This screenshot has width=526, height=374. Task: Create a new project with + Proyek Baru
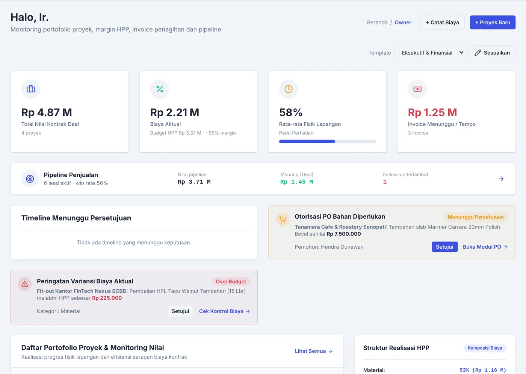coord(493,23)
